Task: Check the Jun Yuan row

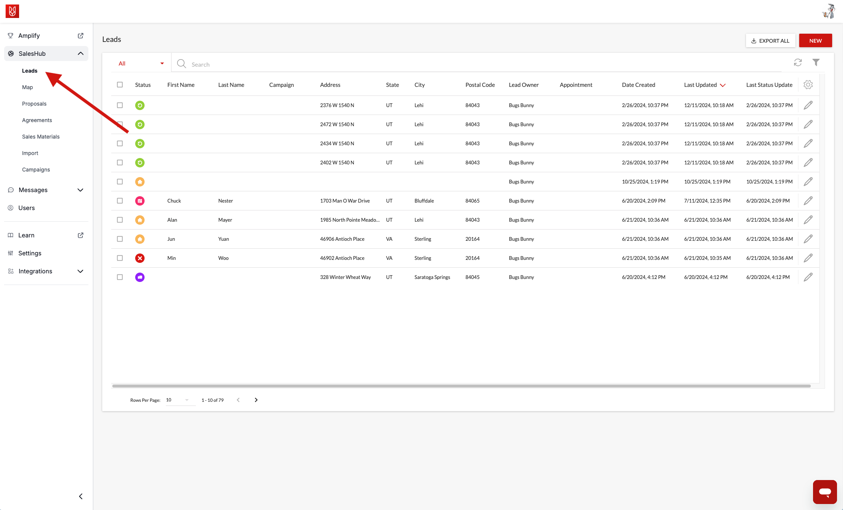Action: [120, 239]
